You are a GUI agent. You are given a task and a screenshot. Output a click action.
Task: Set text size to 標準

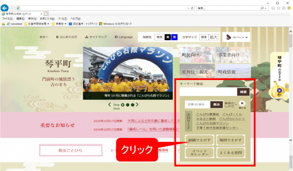coord(204,37)
